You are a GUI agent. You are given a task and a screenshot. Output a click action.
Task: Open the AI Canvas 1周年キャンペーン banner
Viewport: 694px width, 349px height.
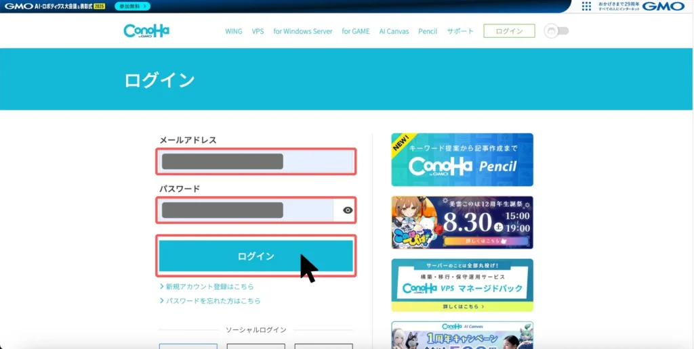pyautogui.click(x=462, y=335)
